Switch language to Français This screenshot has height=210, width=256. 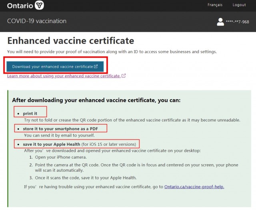[x=215, y=5]
